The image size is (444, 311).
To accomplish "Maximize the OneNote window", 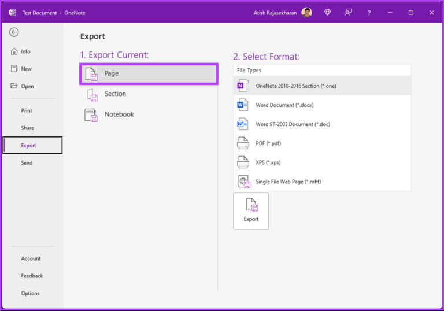I will (x=411, y=13).
